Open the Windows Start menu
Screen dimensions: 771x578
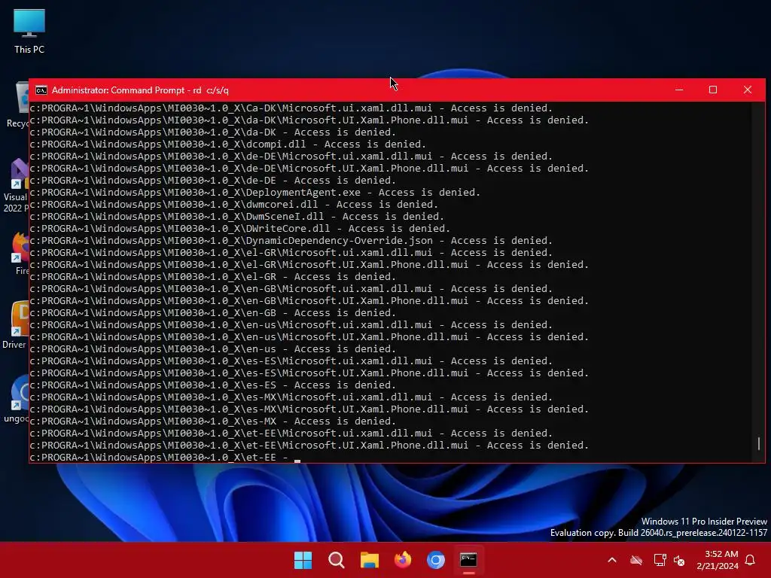click(x=303, y=560)
